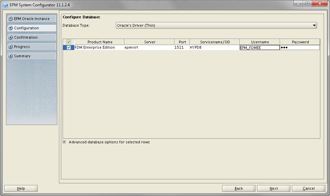Screen dimensions: 330x196
Task: Select the FDM Enterprise Edition cell
Action: click(x=99, y=47)
